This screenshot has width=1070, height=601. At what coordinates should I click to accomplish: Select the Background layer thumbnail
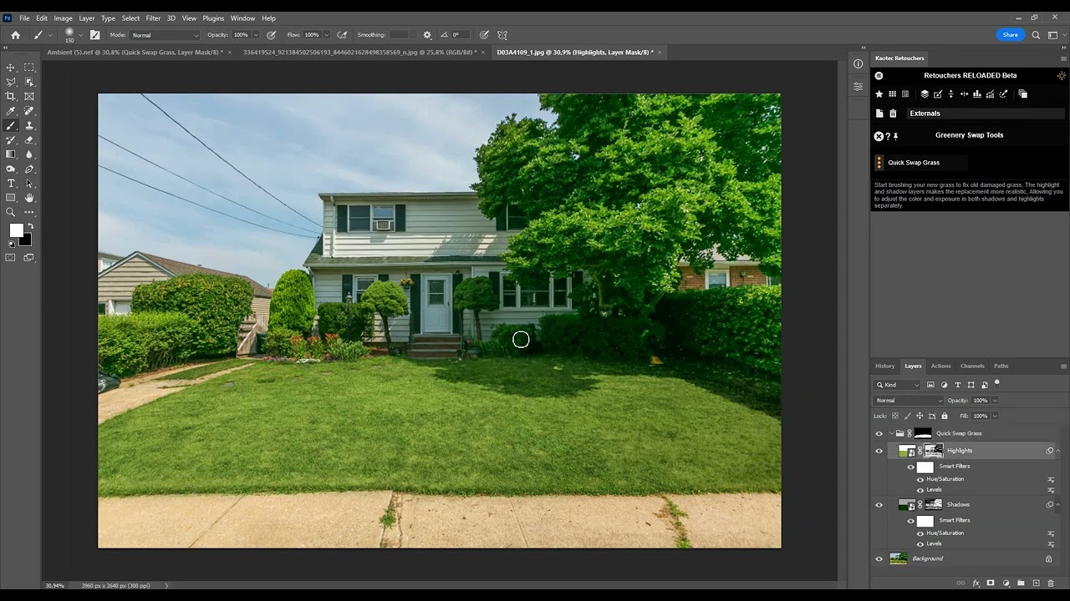click(899, 559)
